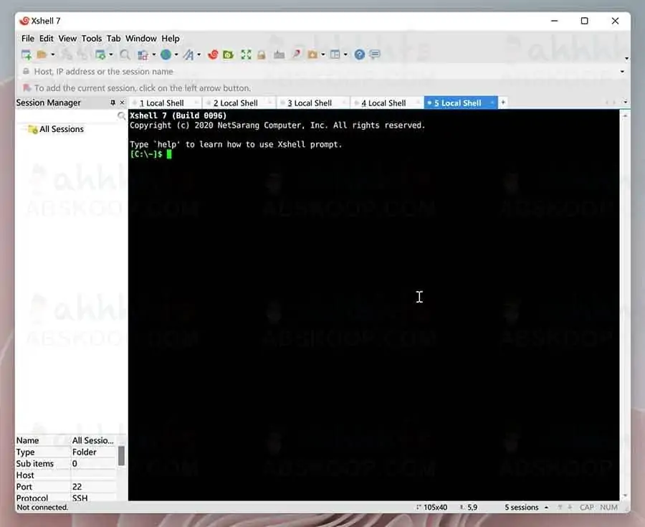Open the globe icon dropdown arrow

(x=176, y=55)
